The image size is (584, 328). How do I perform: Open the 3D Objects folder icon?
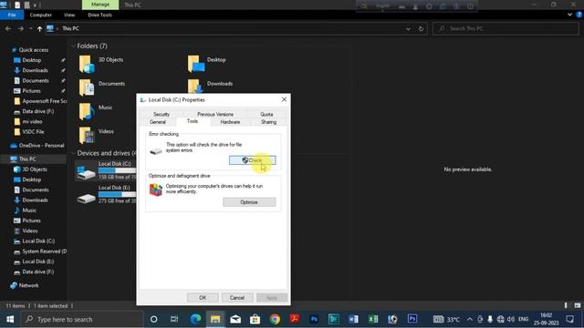[87, 64]
